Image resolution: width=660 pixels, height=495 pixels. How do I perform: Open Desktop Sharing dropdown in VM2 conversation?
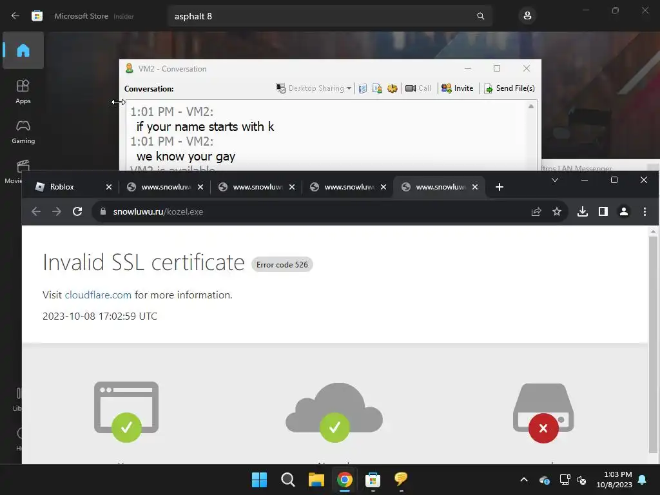[x=314, y=88]
